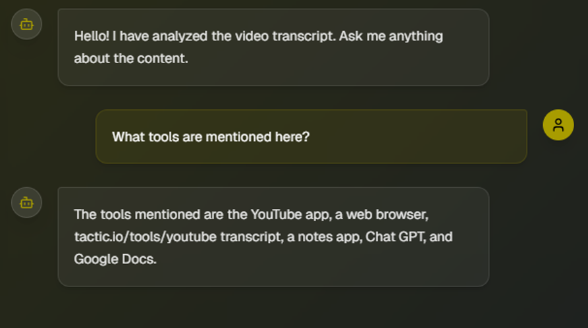Open the tactic.io/tools/youtube transcript link text
This screenshot has width=588, height=328.
(x=178, y=236)
